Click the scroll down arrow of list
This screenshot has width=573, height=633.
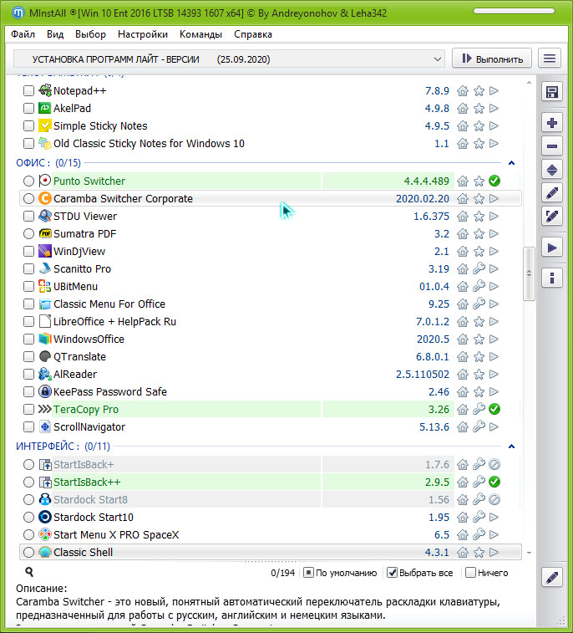pos(529,553)
